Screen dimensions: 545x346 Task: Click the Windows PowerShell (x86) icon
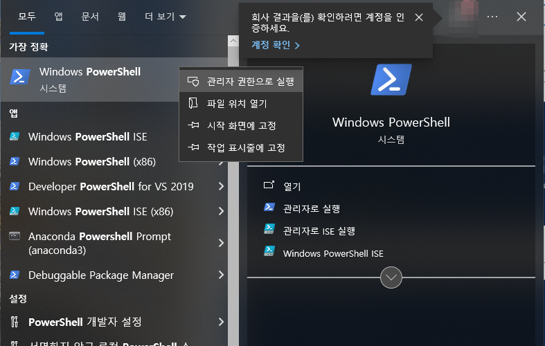click(15, 161)
